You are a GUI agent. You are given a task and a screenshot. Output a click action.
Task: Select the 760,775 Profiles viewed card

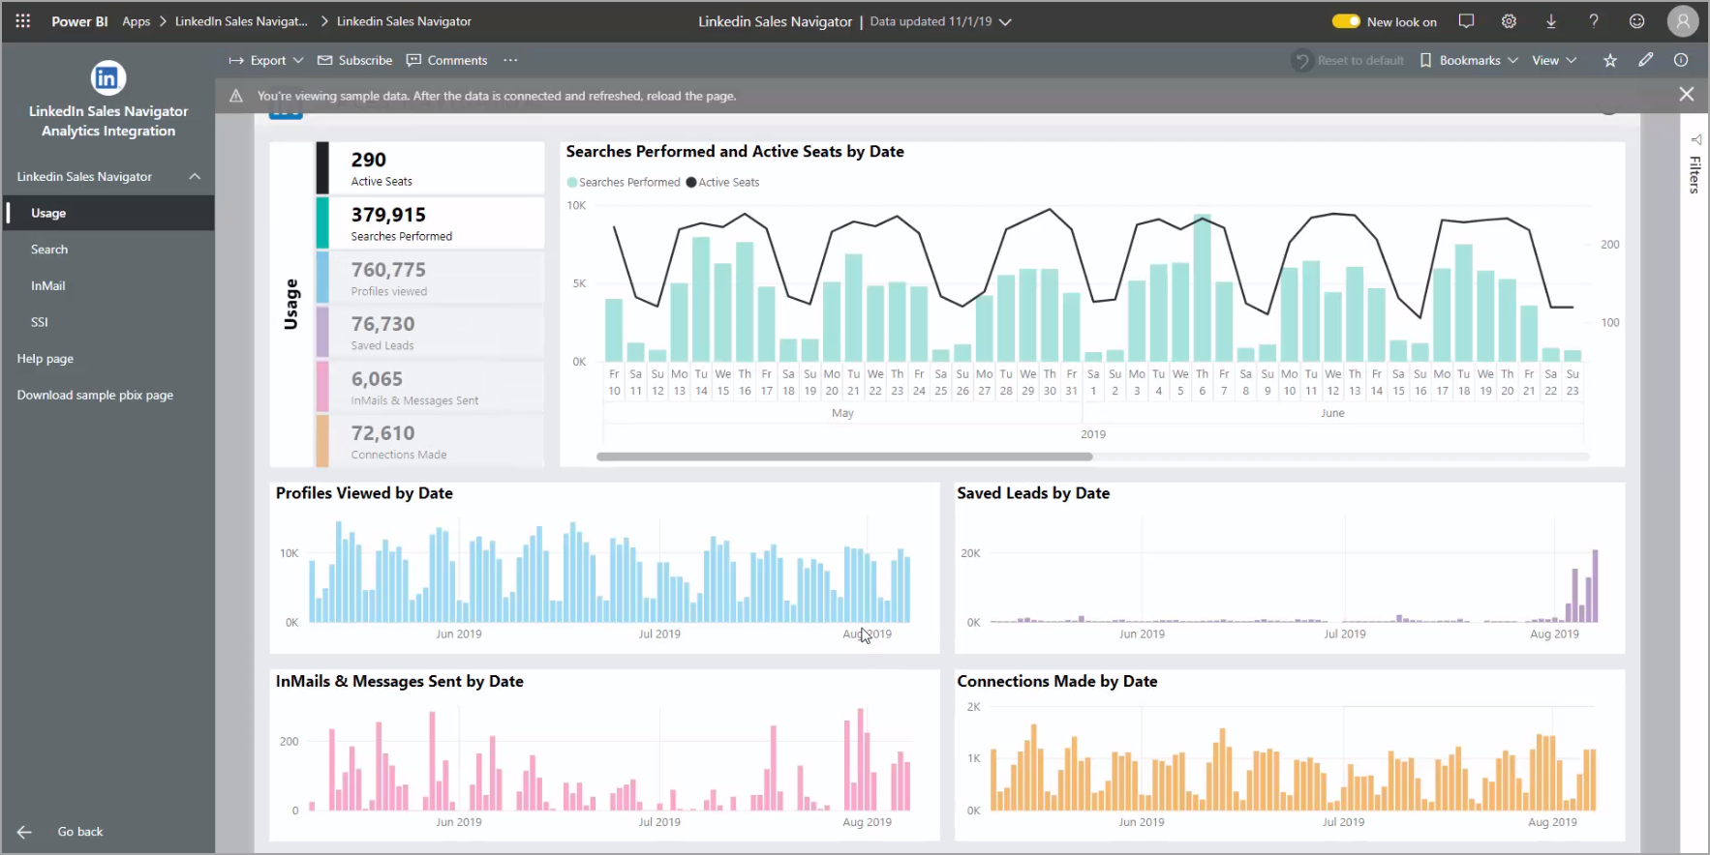pos(430,279)
